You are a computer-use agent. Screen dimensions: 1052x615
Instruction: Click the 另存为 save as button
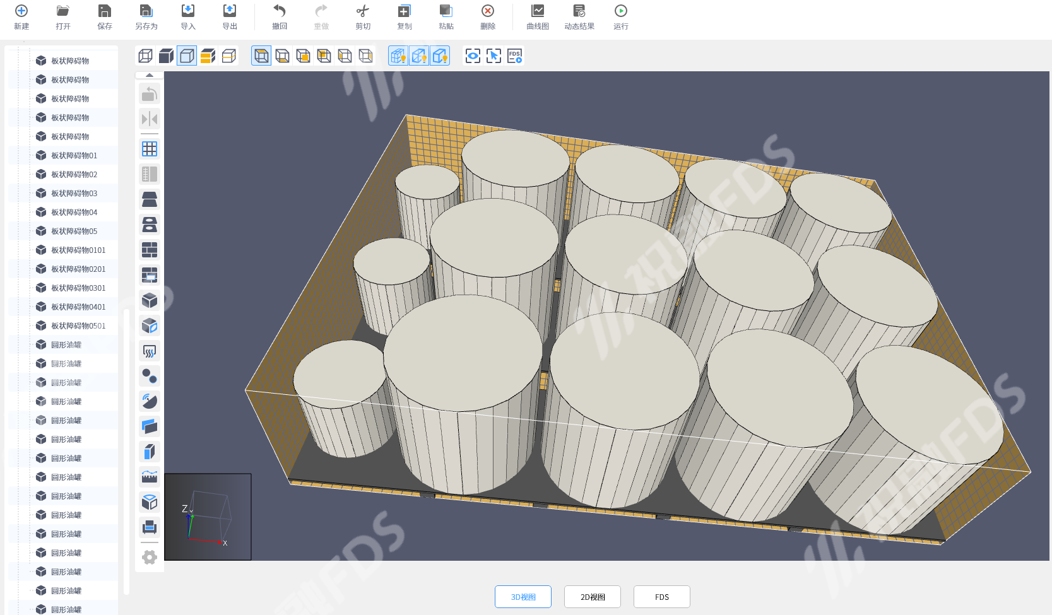146,17
